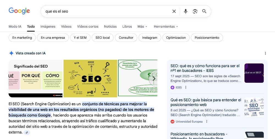Select the Optimizacion chip
275x139 pixels.
click(x=176, y=38)
